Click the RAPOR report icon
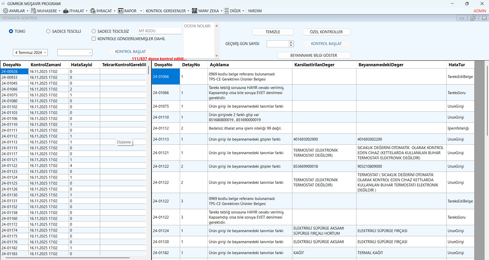The height and width of the screenshot is (260, 489). point(121,11)
